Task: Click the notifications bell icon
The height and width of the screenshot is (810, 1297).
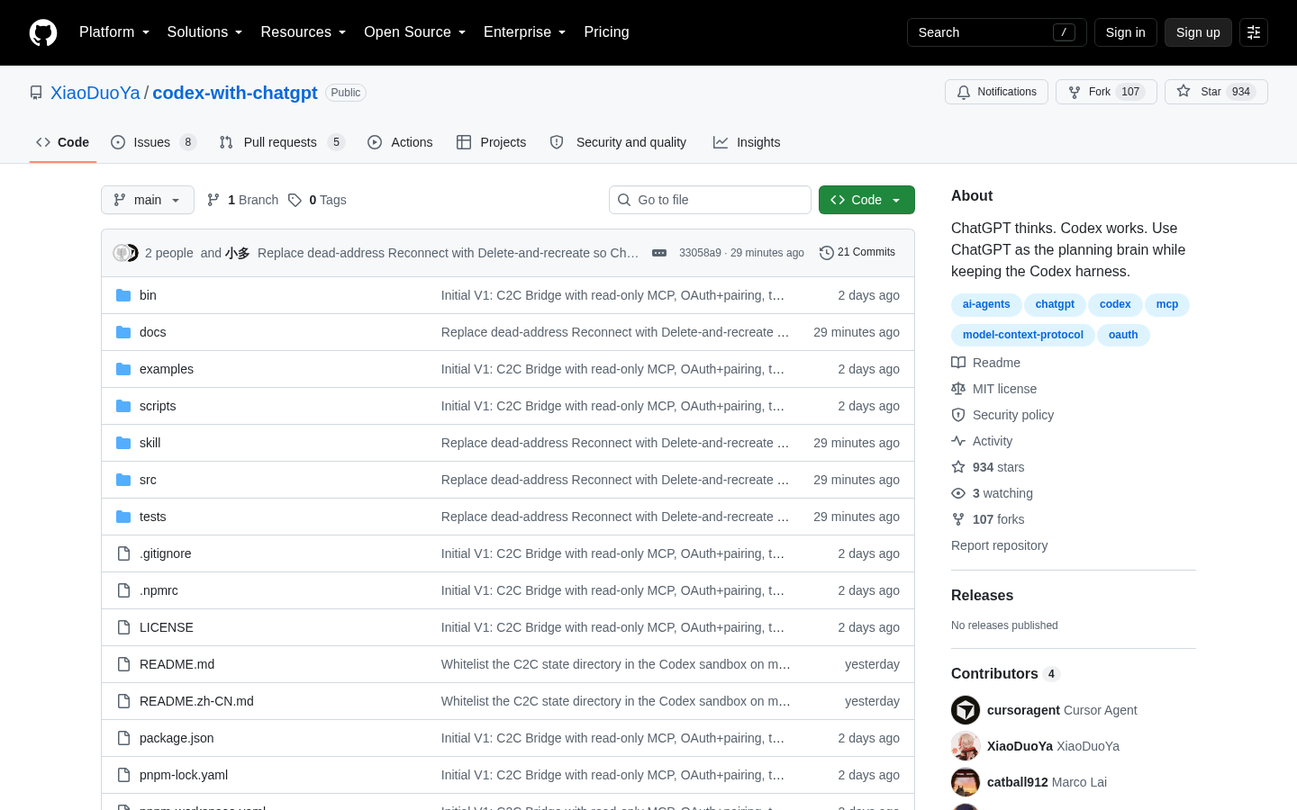Action: tap(964, 92)
